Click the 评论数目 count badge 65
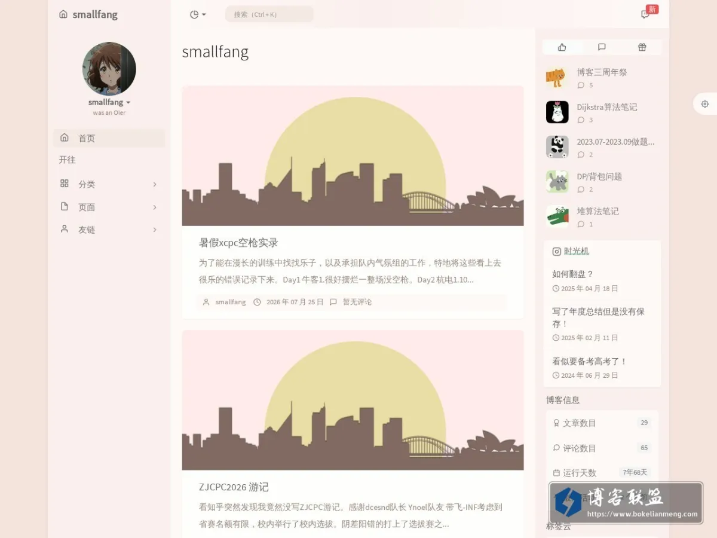717x538 pixels. 644,448
